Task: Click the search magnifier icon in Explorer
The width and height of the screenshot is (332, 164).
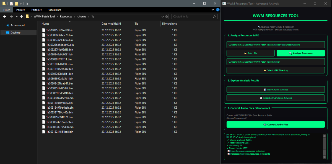Action: click(214, 17)
